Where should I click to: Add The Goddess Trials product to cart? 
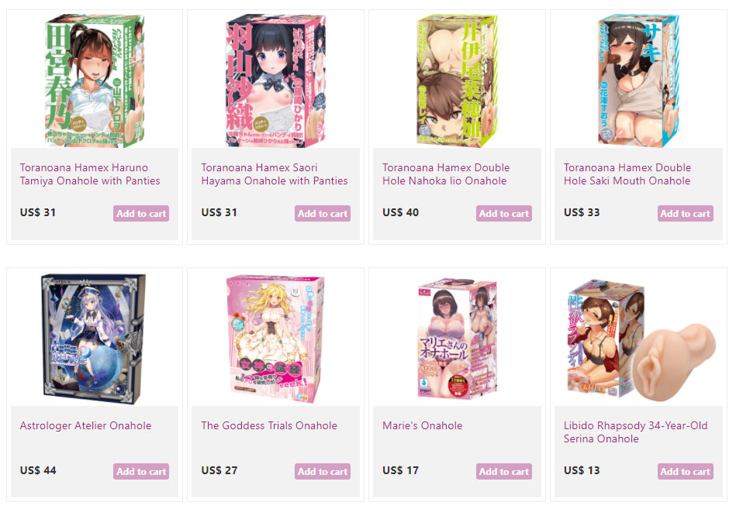tap(323, 472)
